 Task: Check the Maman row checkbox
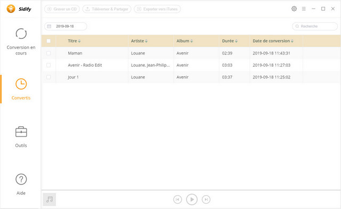(x=48, y=53)
